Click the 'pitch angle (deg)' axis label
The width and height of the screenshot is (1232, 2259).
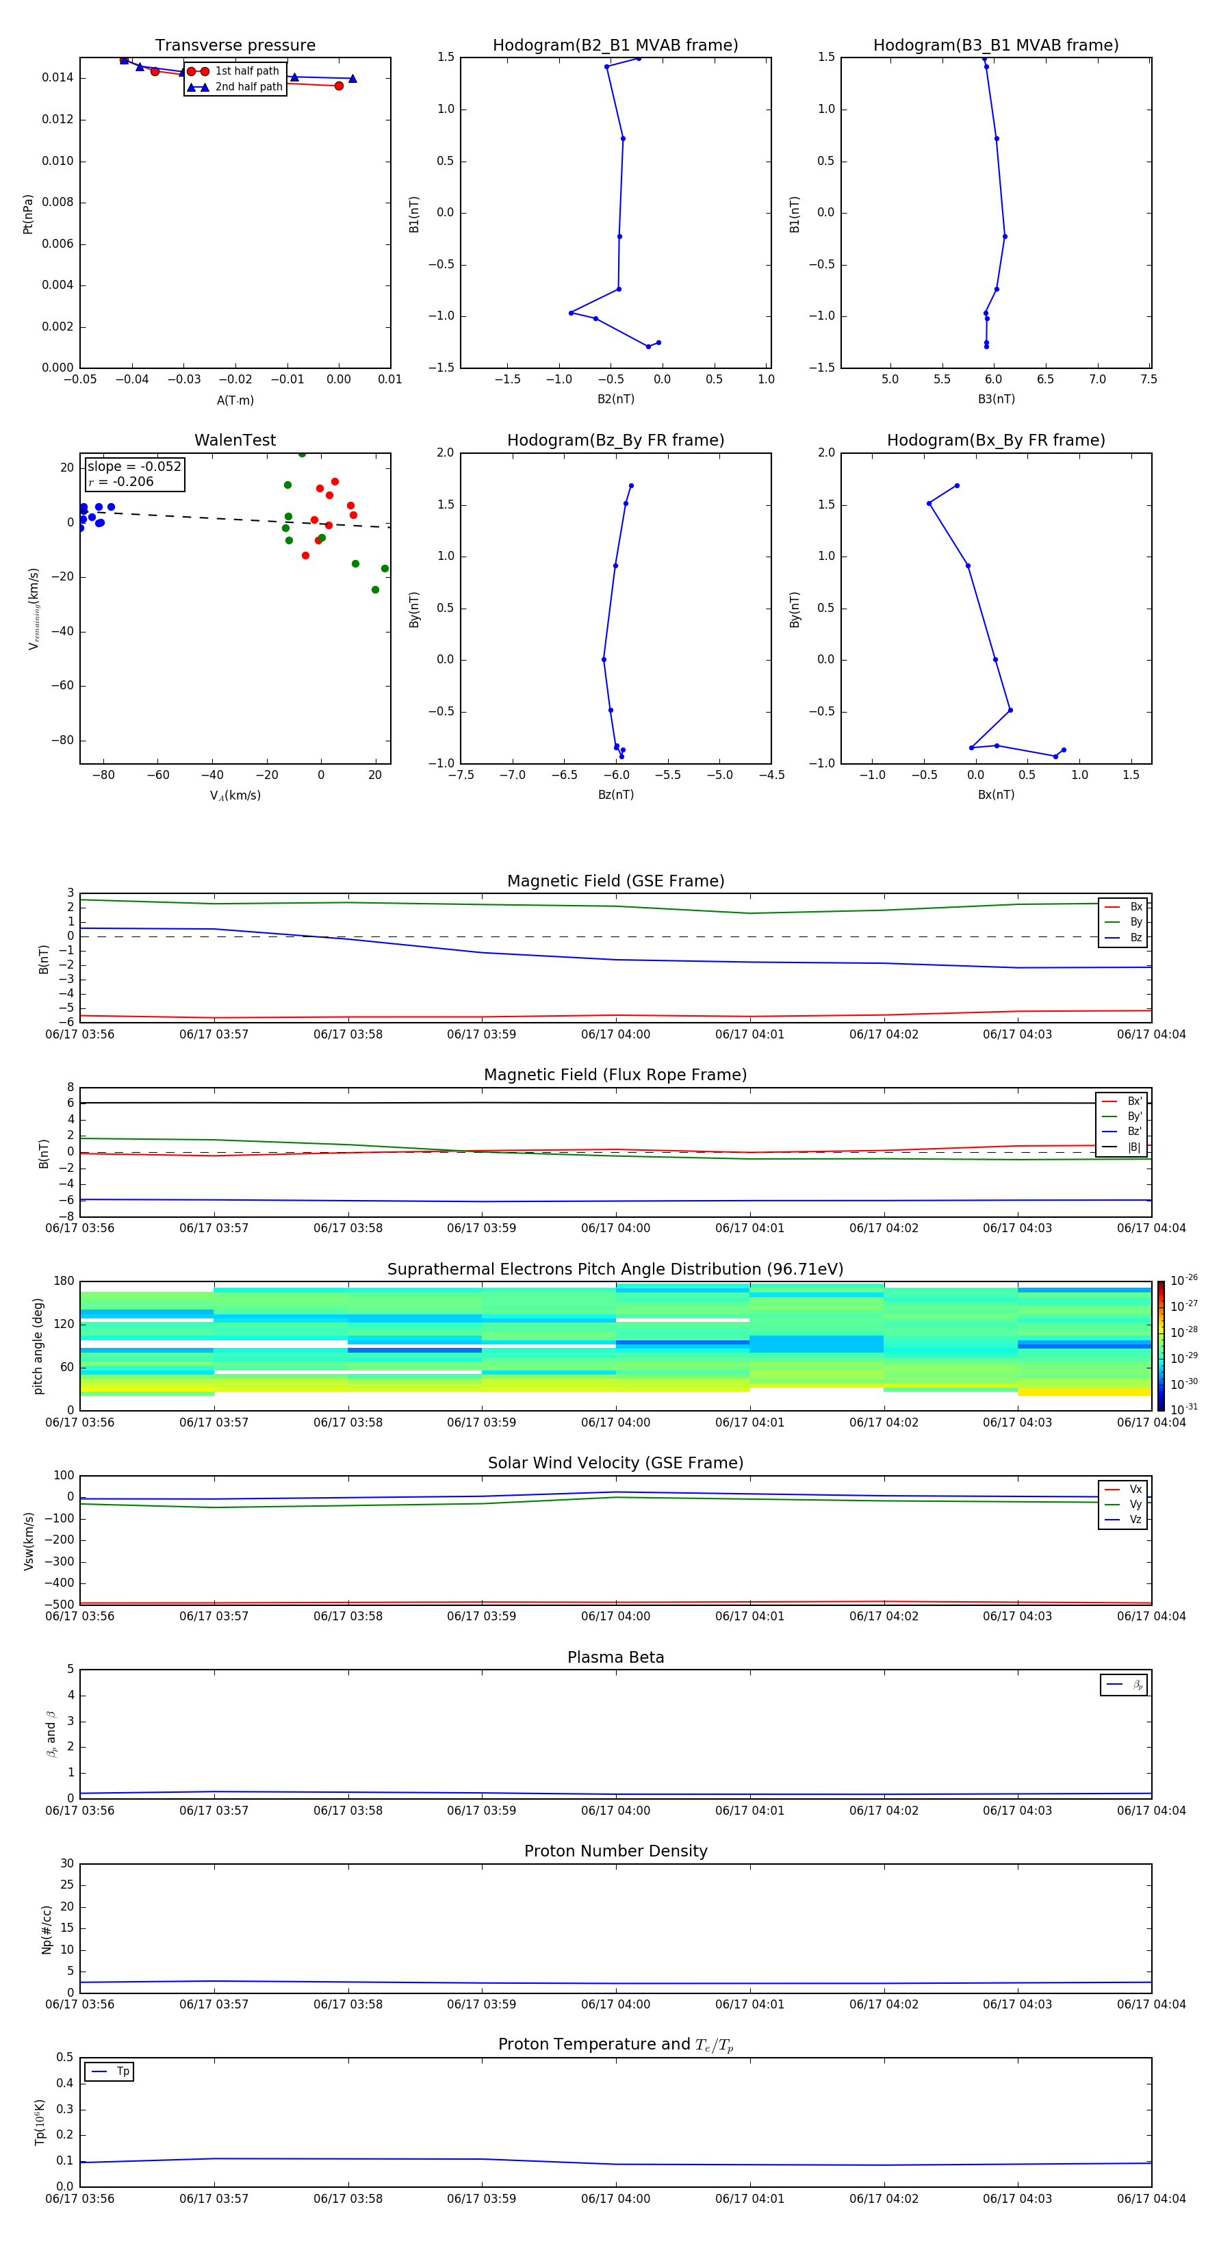(38, 1346)
